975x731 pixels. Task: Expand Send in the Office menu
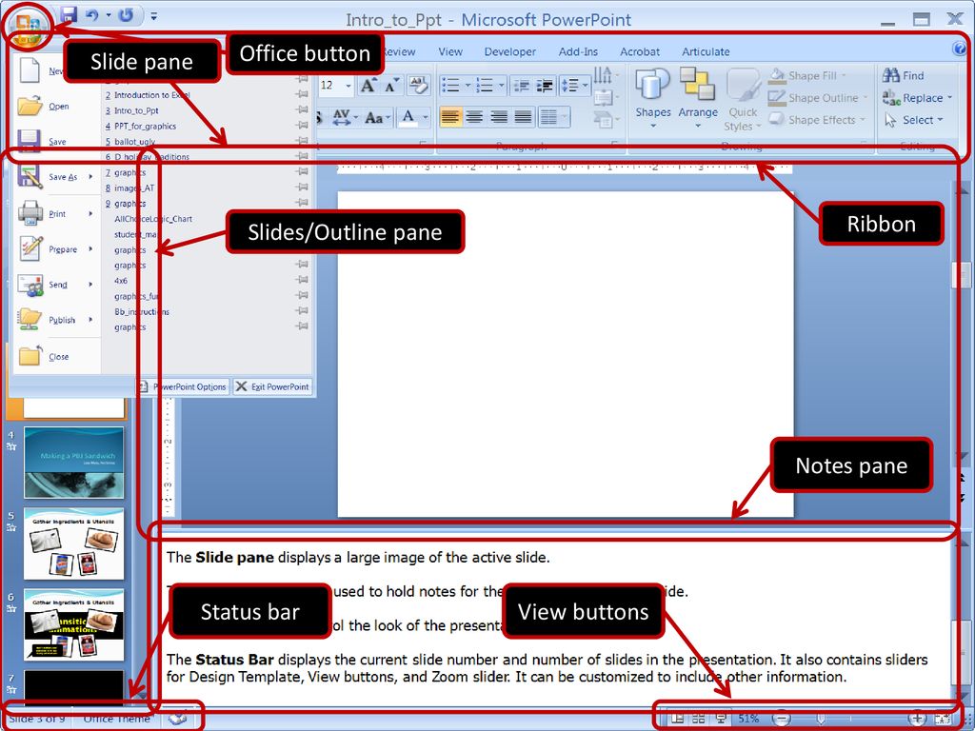[56, 284]
